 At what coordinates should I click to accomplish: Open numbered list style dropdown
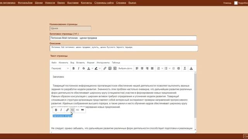click(162, 68)
